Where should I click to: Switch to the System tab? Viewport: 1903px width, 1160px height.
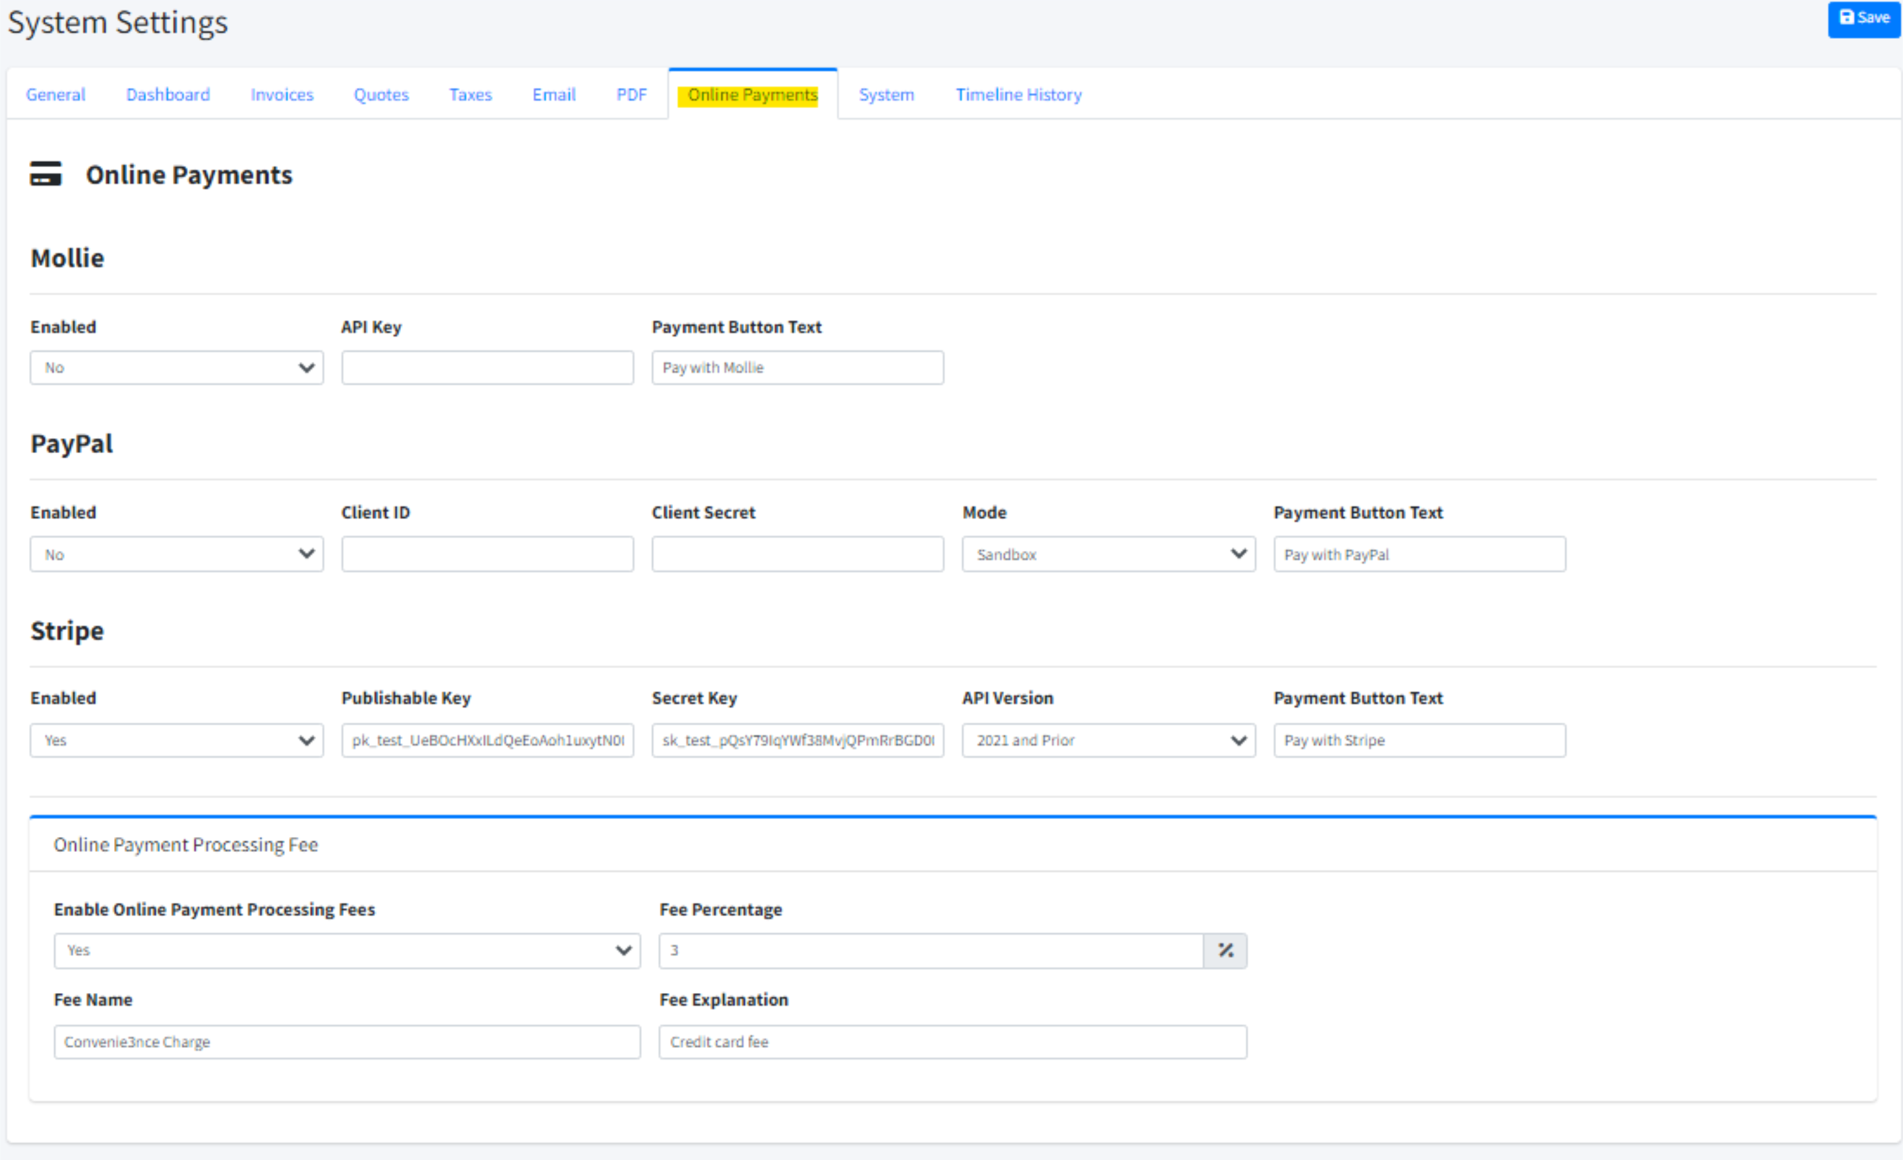tap(886, 94)
